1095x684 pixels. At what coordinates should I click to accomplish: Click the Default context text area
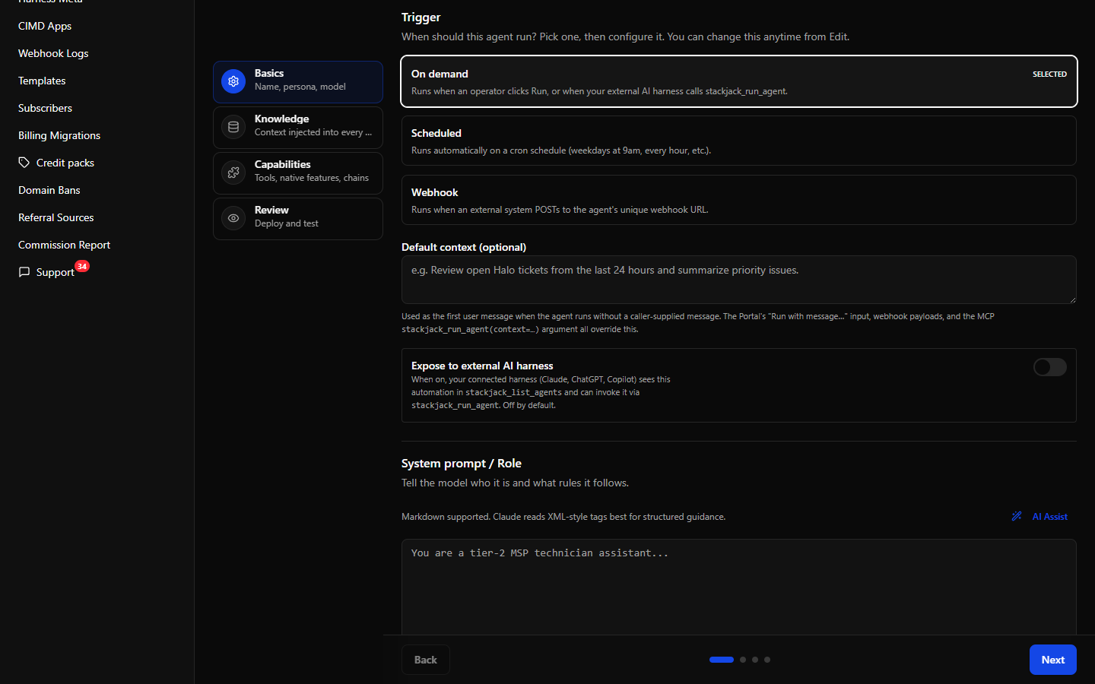(x=739, y=280)
